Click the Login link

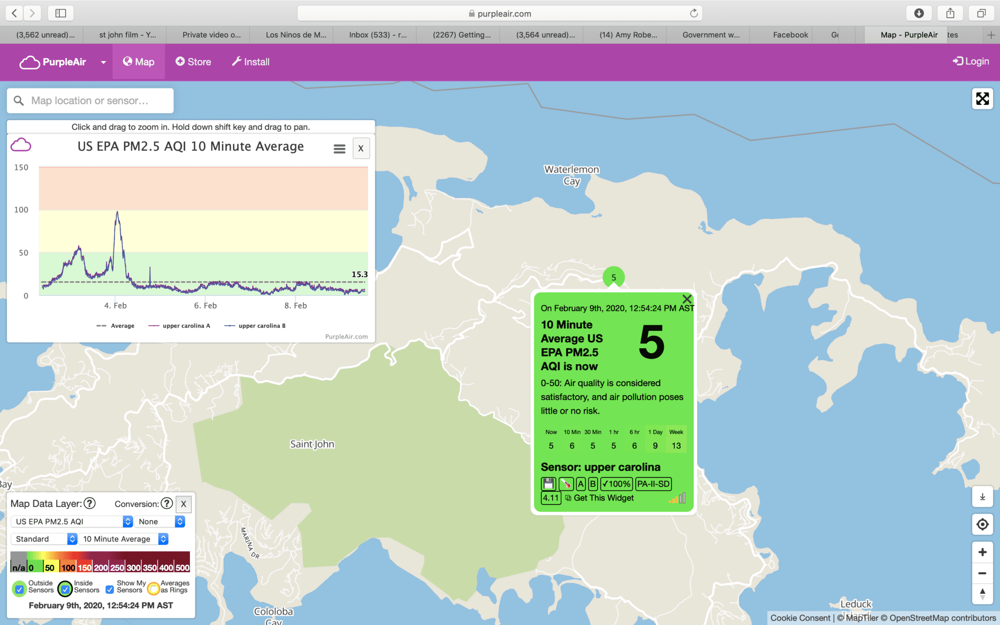[971, 62]
